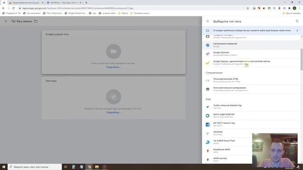
Task: Select the AB TASTY icon
Action: [207, 125]
